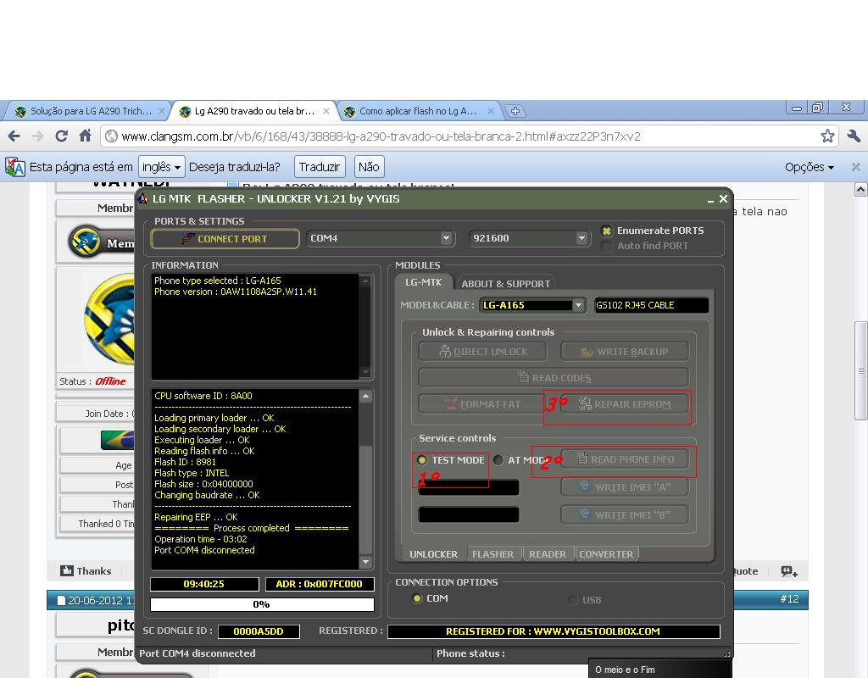Click the IMEI "B" input field
The height and width of the screenshot is (678, 868).
point(469,514)
